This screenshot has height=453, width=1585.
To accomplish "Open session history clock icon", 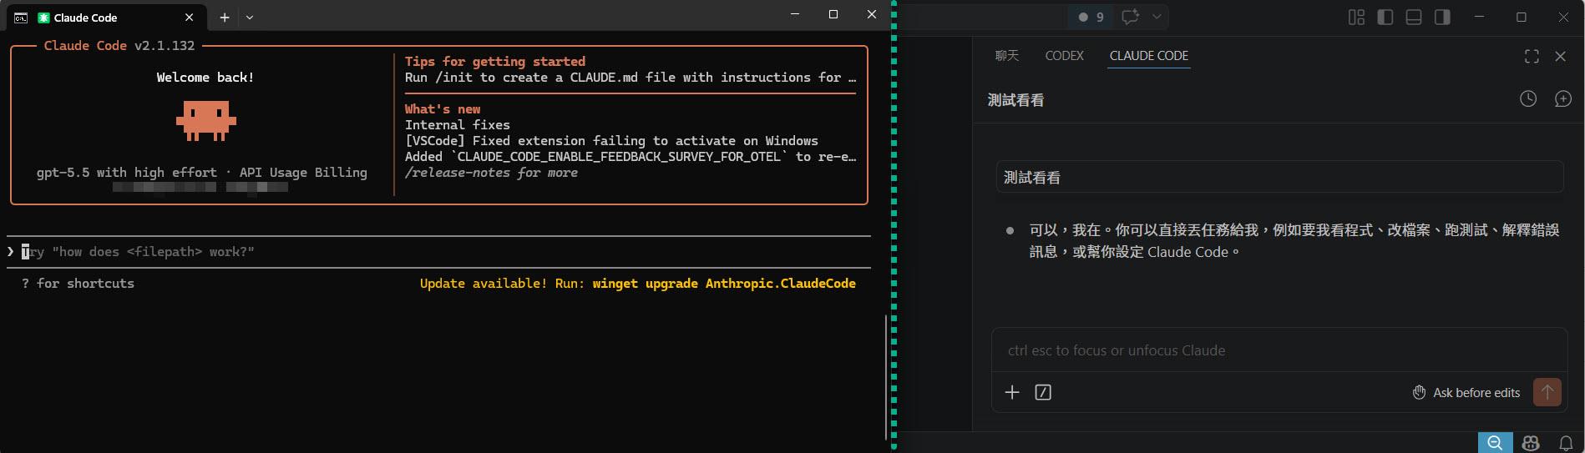I will click(x=1527, y=99).
